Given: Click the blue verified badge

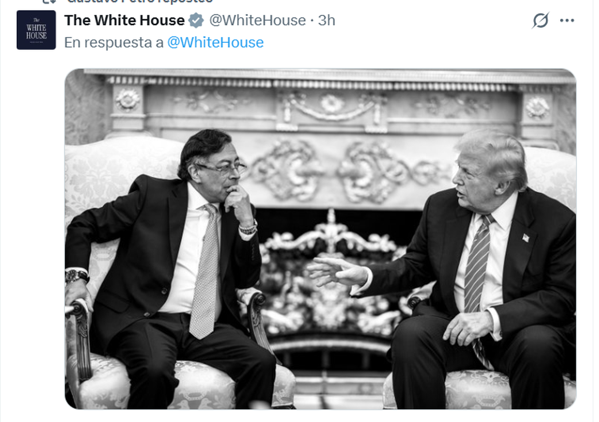Looking at the screenshot, I should [197, 20].
